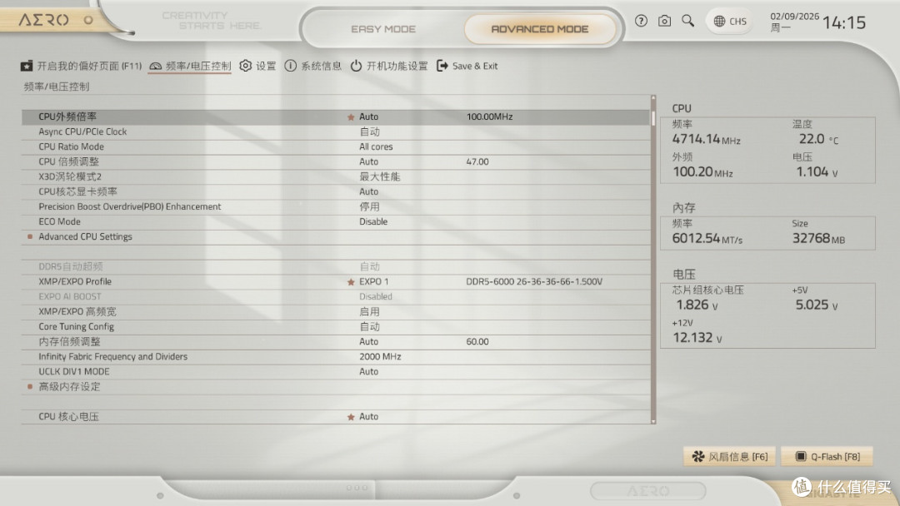This screenshot has width=900, height=506.
Task: Click the 4714.14 MHz CPU frequency
Action: [x=707, y=139]
